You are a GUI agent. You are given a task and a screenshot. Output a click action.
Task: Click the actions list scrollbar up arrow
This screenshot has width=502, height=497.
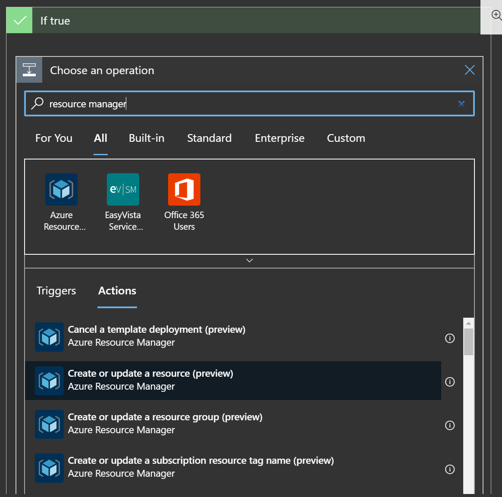pos(468,323)
